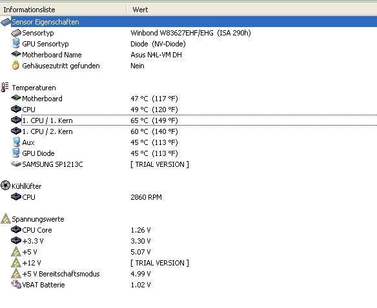Click the SAMSUNG SP1213C hard drive icon
The height and width of the screenshot is (308, 377).
point(16,164)
